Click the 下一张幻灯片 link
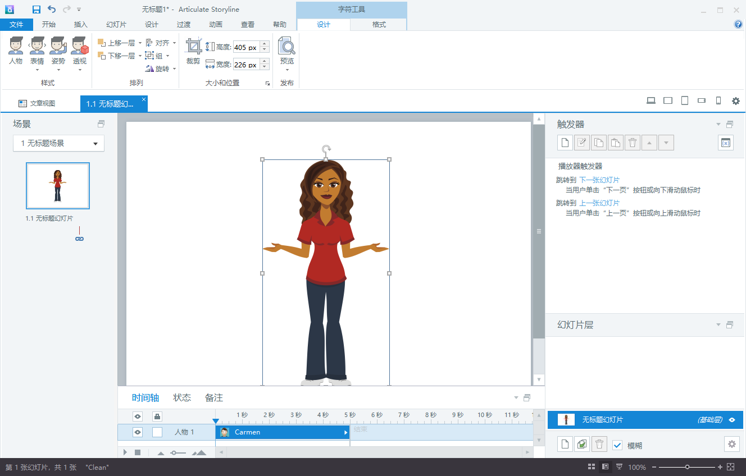746x476 pixels. pyautogui.click(x=599, y=180)
